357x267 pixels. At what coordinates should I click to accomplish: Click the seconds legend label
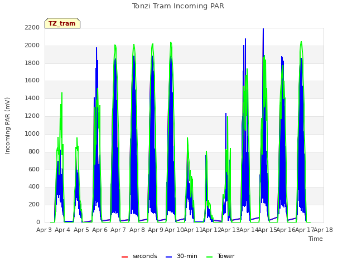point(145,256)
